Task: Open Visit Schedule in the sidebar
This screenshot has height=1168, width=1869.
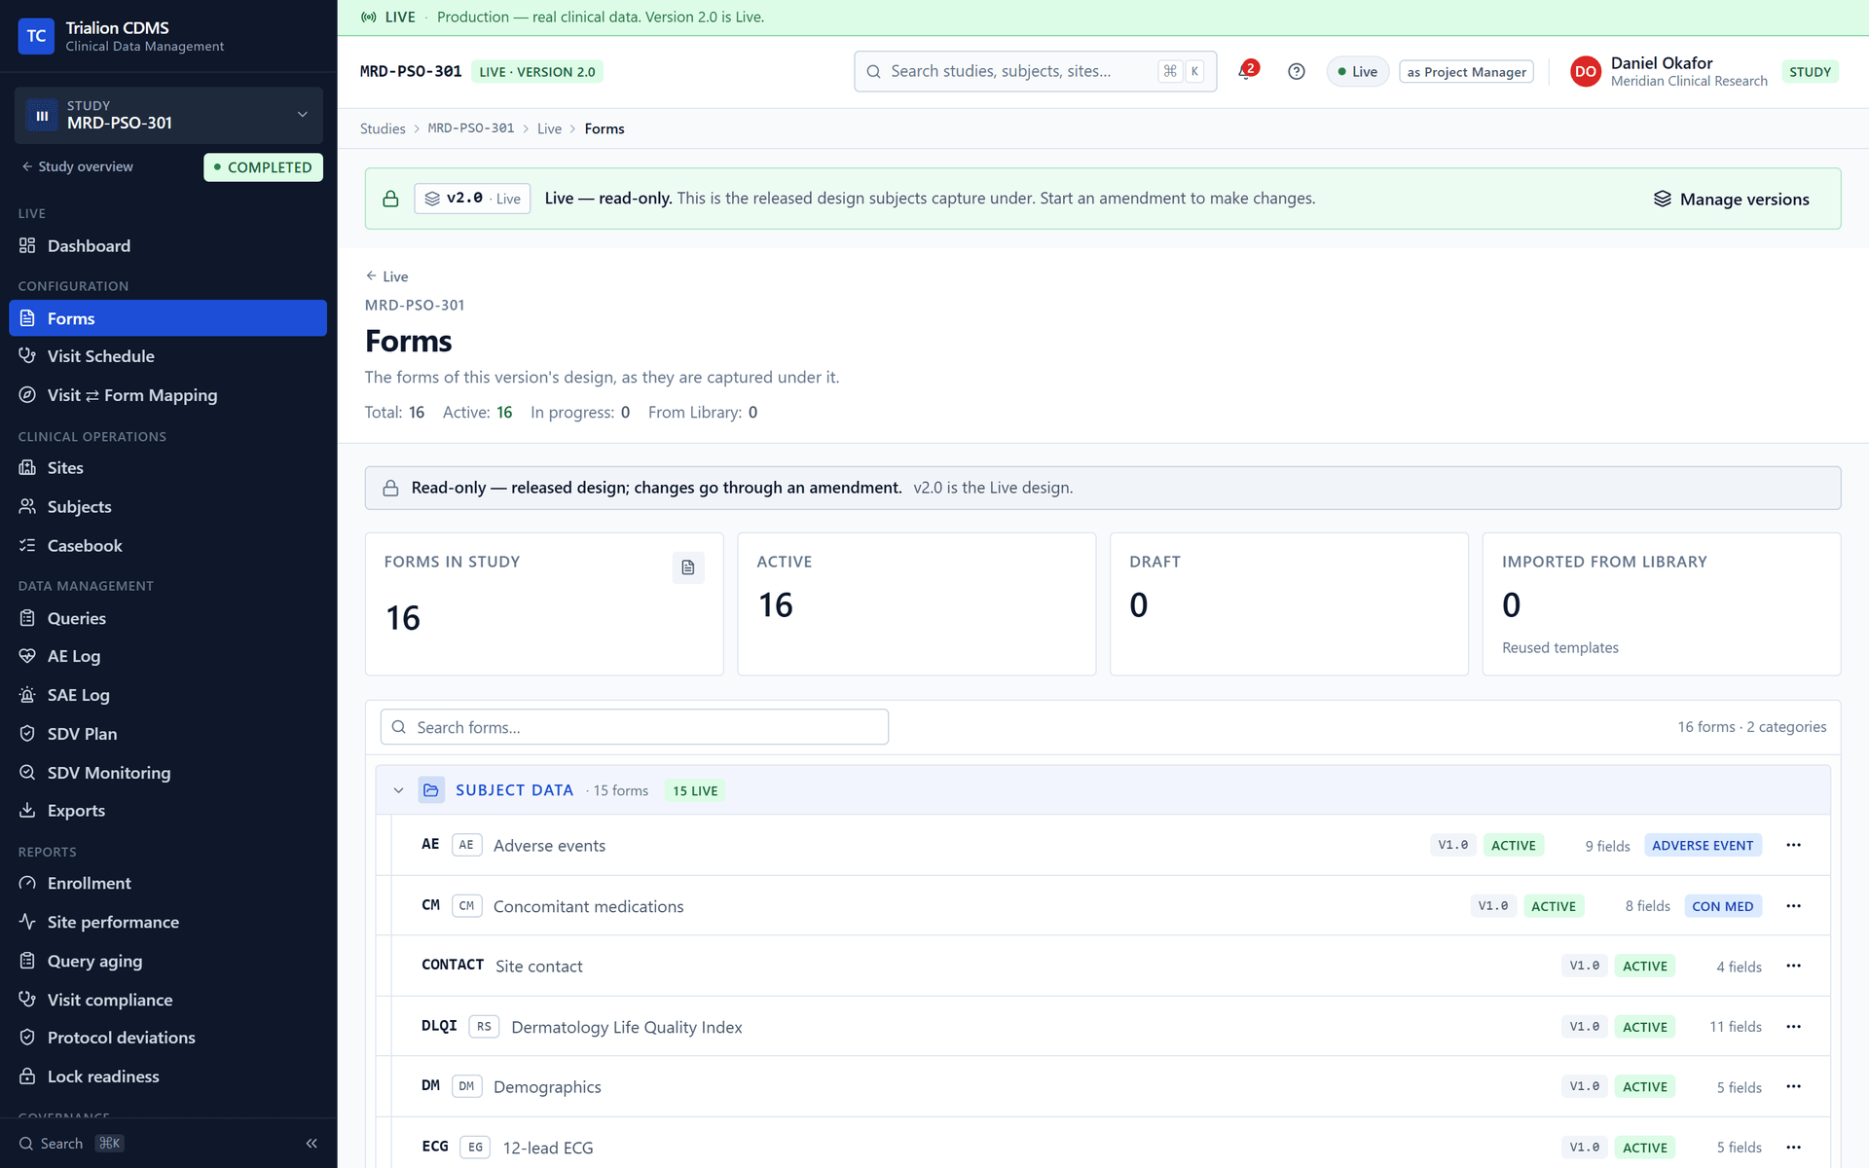Action: click(167, 356)
